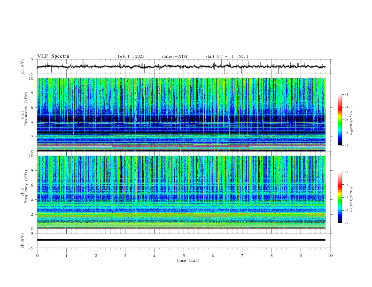Click the "ch.1(V)" axis label

[23, 67]
